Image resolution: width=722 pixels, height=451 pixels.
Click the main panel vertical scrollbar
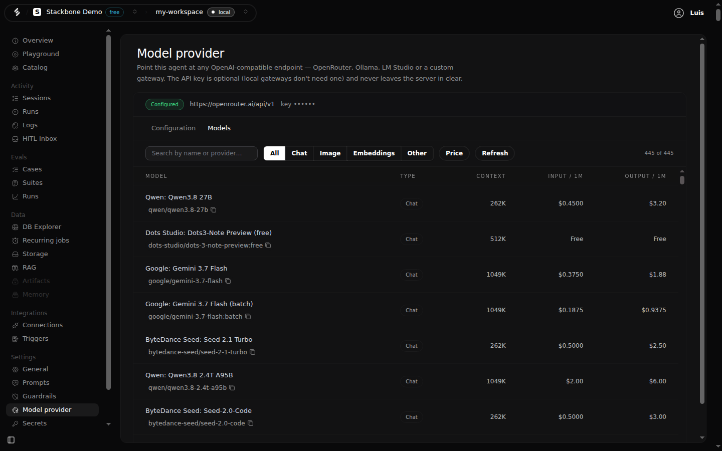click(x=702, y=223)
